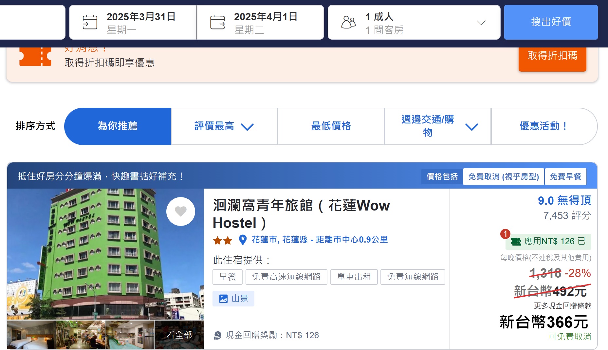This screenshot has height=350, width=608.
Task: Click 每晚價格(不連稅及其他費用) note
Action: 546,258
